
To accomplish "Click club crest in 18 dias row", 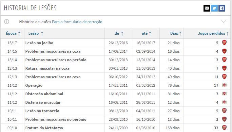I will point(224,119).
